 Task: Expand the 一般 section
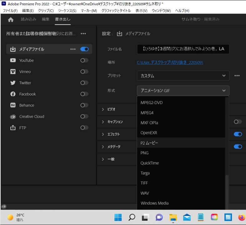[103, 159]
